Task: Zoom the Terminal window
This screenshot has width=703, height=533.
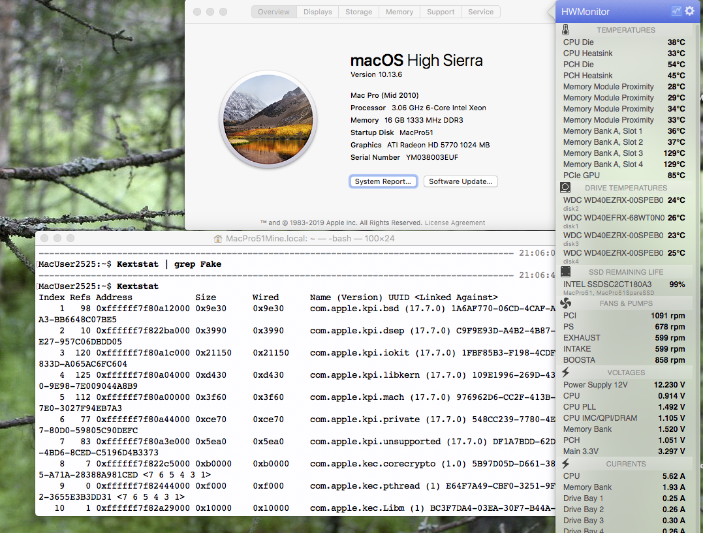Action: click(x=70, y=238)
